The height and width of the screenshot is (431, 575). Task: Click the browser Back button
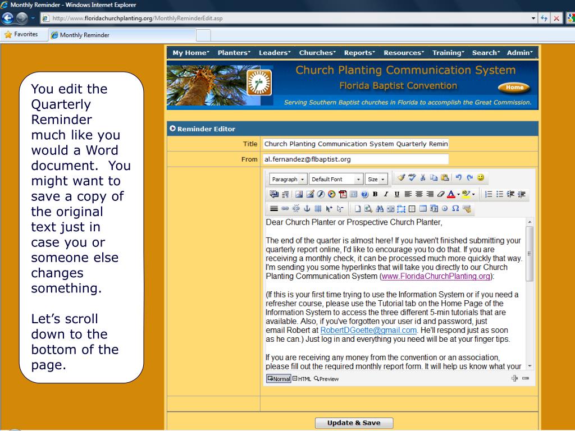(x=8, y=18)
